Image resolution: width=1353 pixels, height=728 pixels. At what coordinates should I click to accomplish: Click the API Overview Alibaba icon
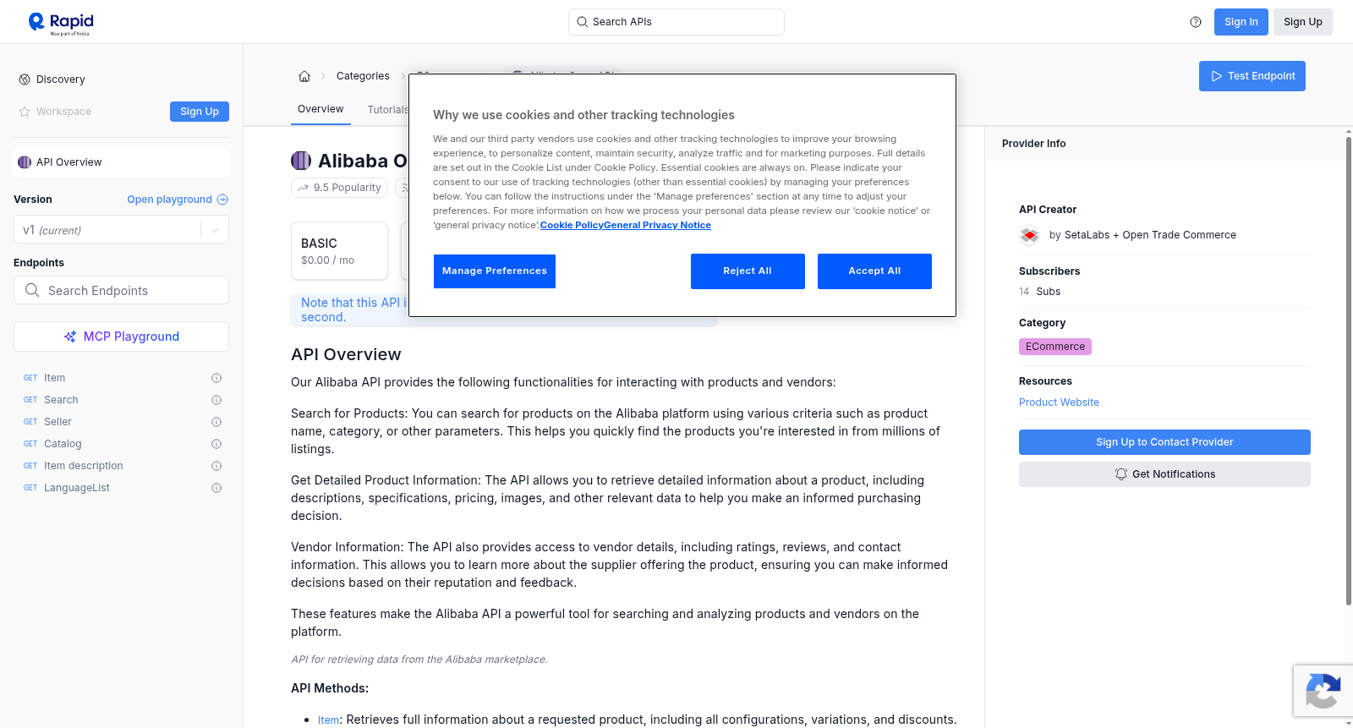click(x=25, y=162)
